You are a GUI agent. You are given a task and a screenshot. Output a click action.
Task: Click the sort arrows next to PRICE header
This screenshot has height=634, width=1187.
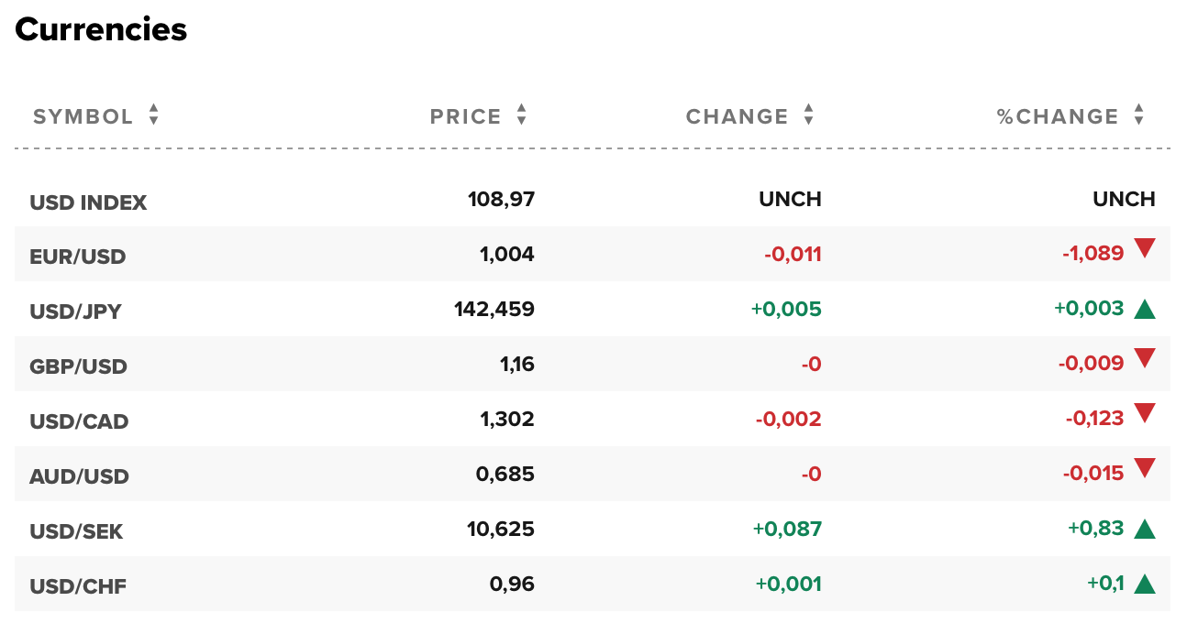coord(520,115)
